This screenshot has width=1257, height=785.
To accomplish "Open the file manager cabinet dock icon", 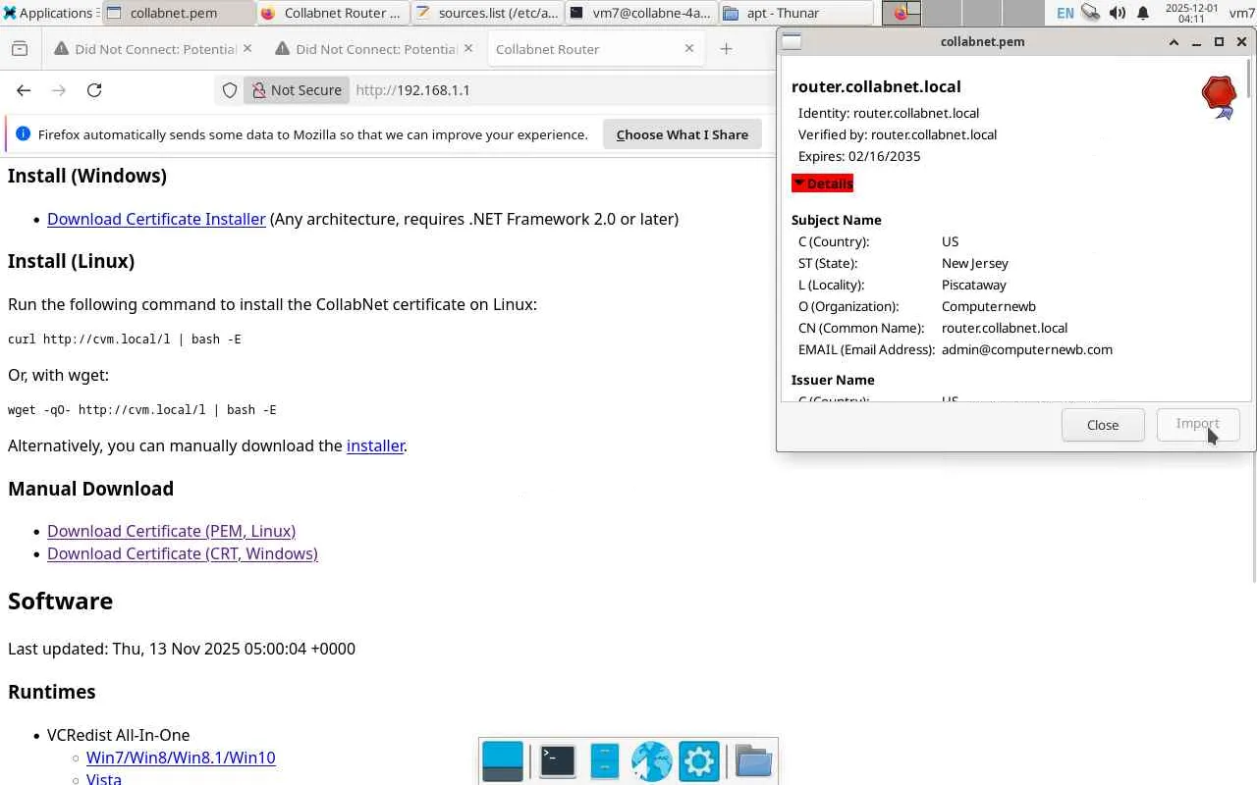I will pyautogui.click(x=605, y=761).
